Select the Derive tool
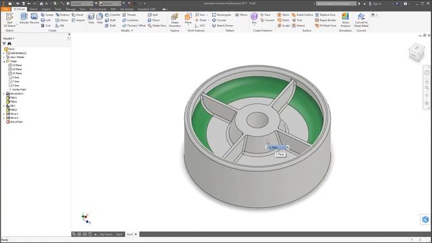Image resolution: width=432 pixels, height=243 pixels. point(61,20)
